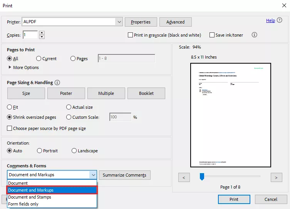Select the Multiple button
Viewport: 290px width, 209px height.
[106, 93]
